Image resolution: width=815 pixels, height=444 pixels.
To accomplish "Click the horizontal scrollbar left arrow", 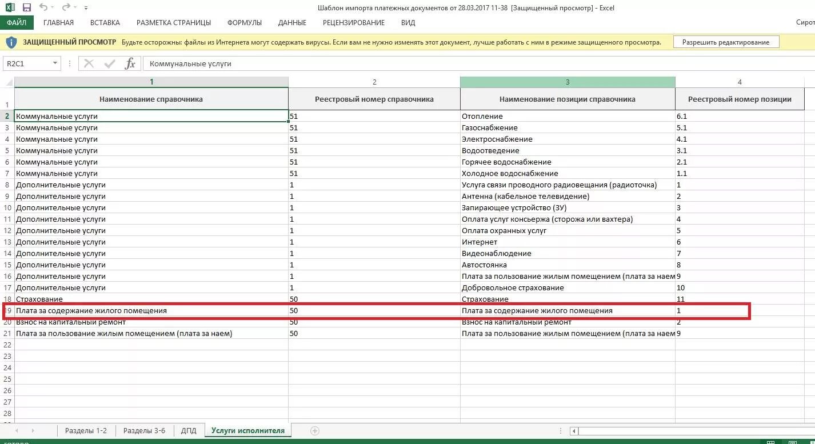I will pyautogui.click(x=574, y=431).
